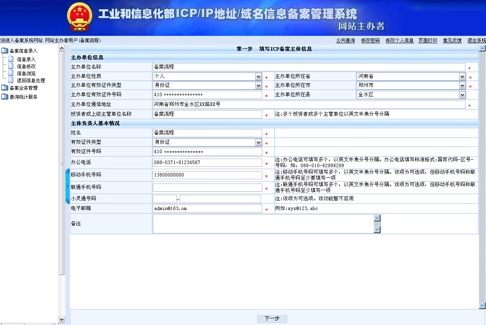Click the 备案业务管理 folder icon
This screenshot has height=325, width=486.
[x=5, y=88]
